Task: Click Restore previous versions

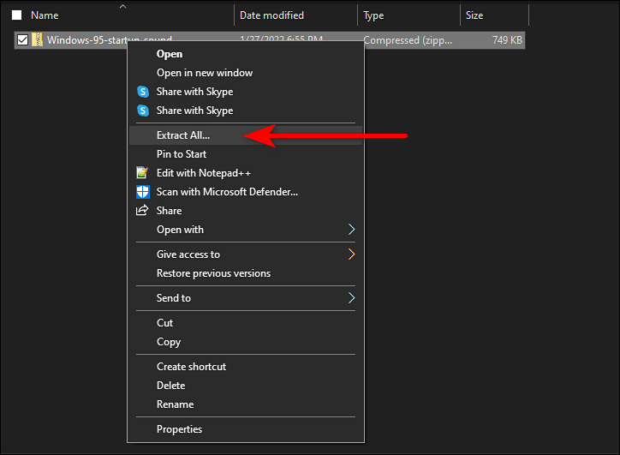Action: 213,273
